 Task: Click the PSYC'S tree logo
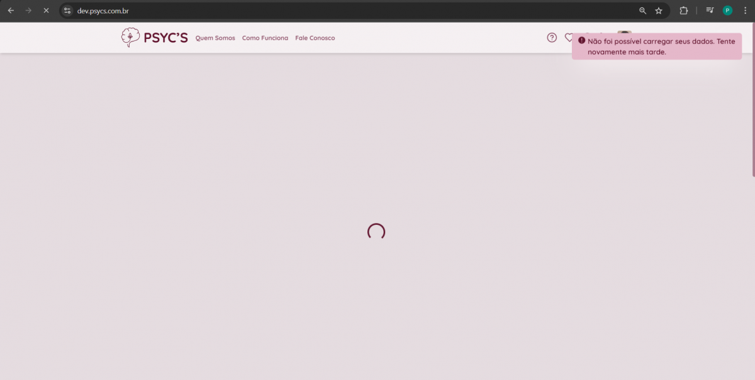pyautogui.click(x=130, y=38)
